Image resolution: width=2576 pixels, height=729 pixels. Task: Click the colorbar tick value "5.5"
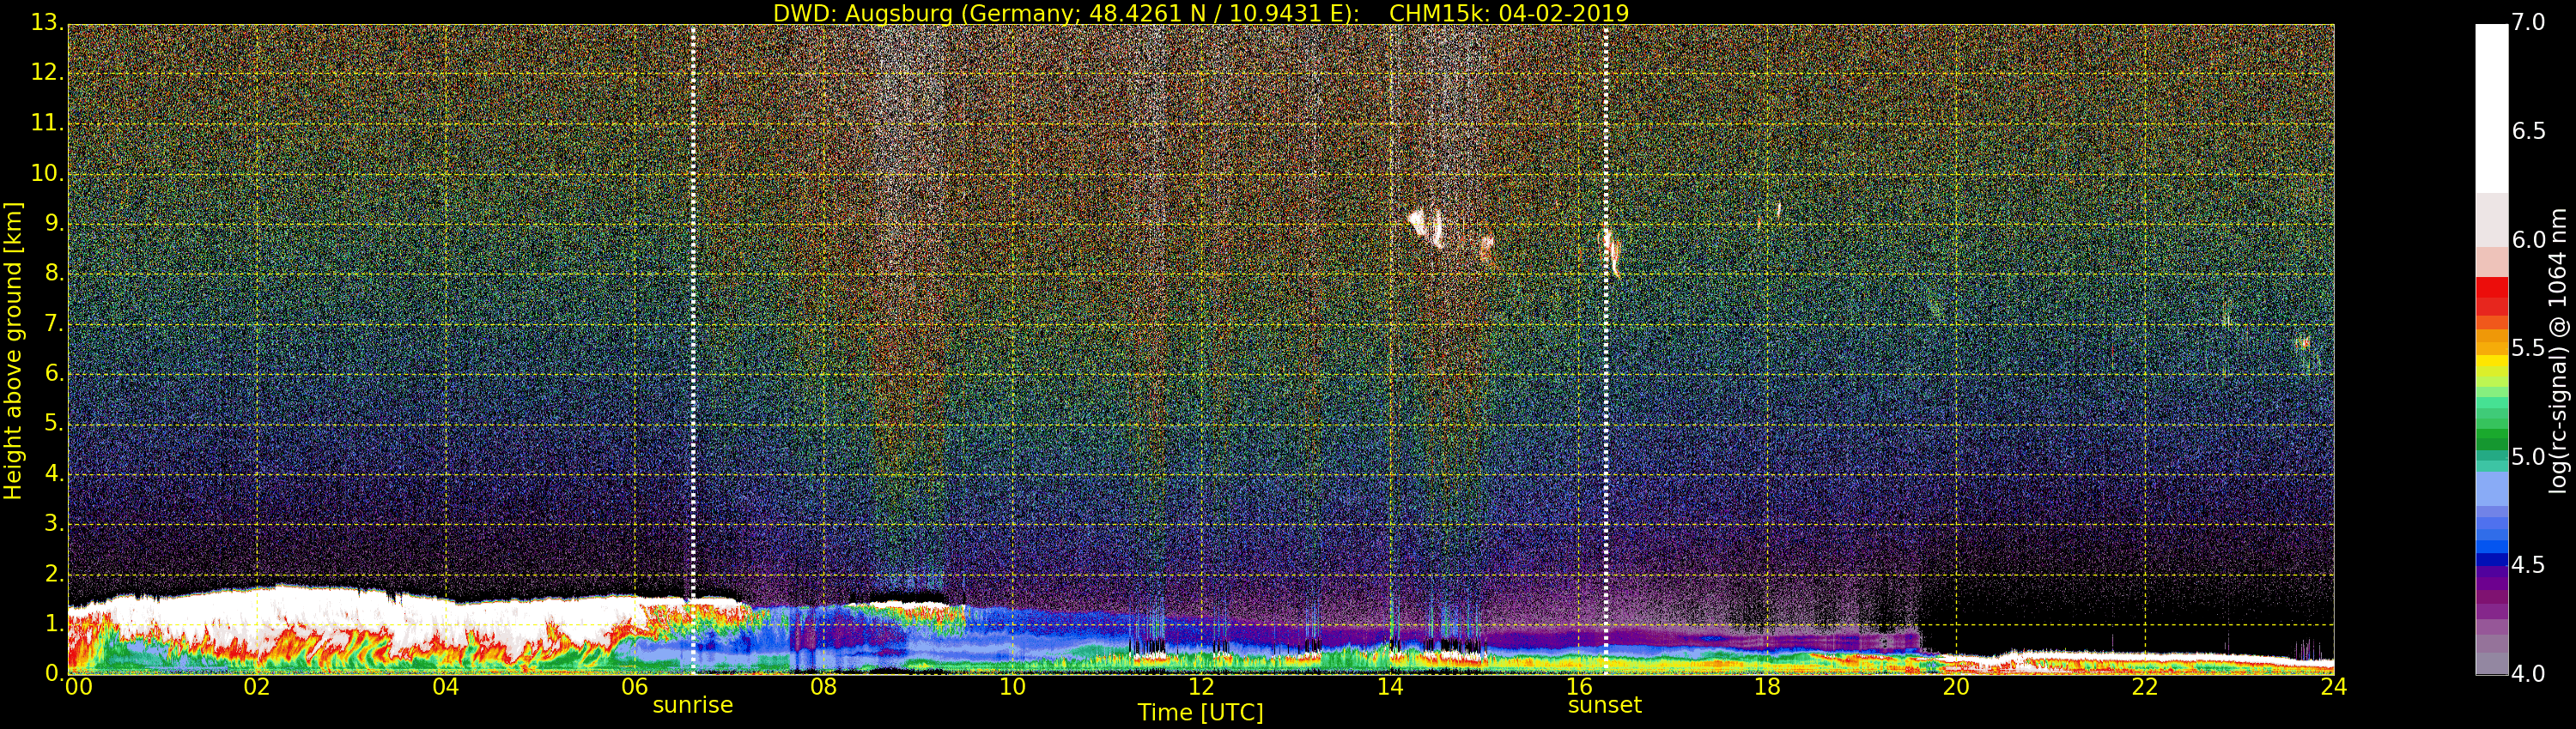point(2529,347)
